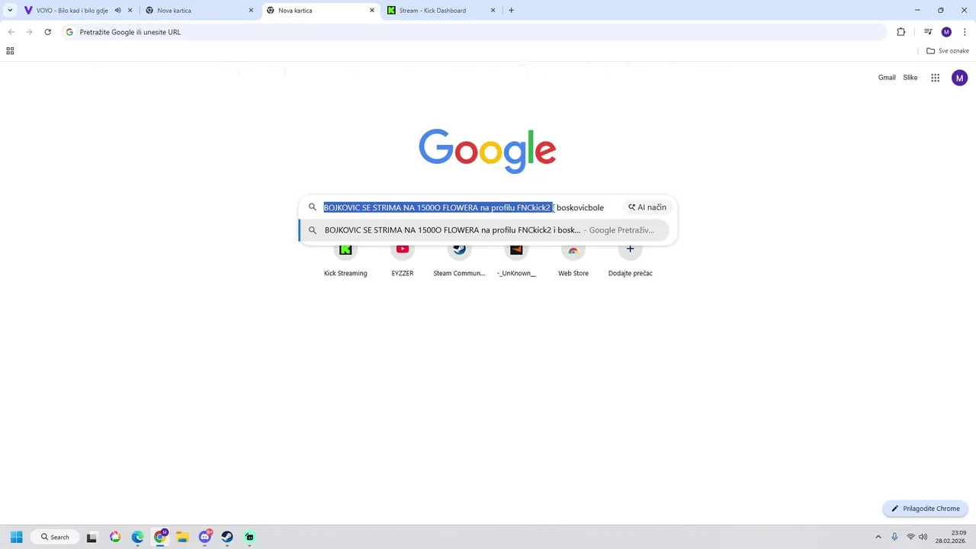Open the Steam Community shortcut
976x549 pixels.
[x=459, y=261]
